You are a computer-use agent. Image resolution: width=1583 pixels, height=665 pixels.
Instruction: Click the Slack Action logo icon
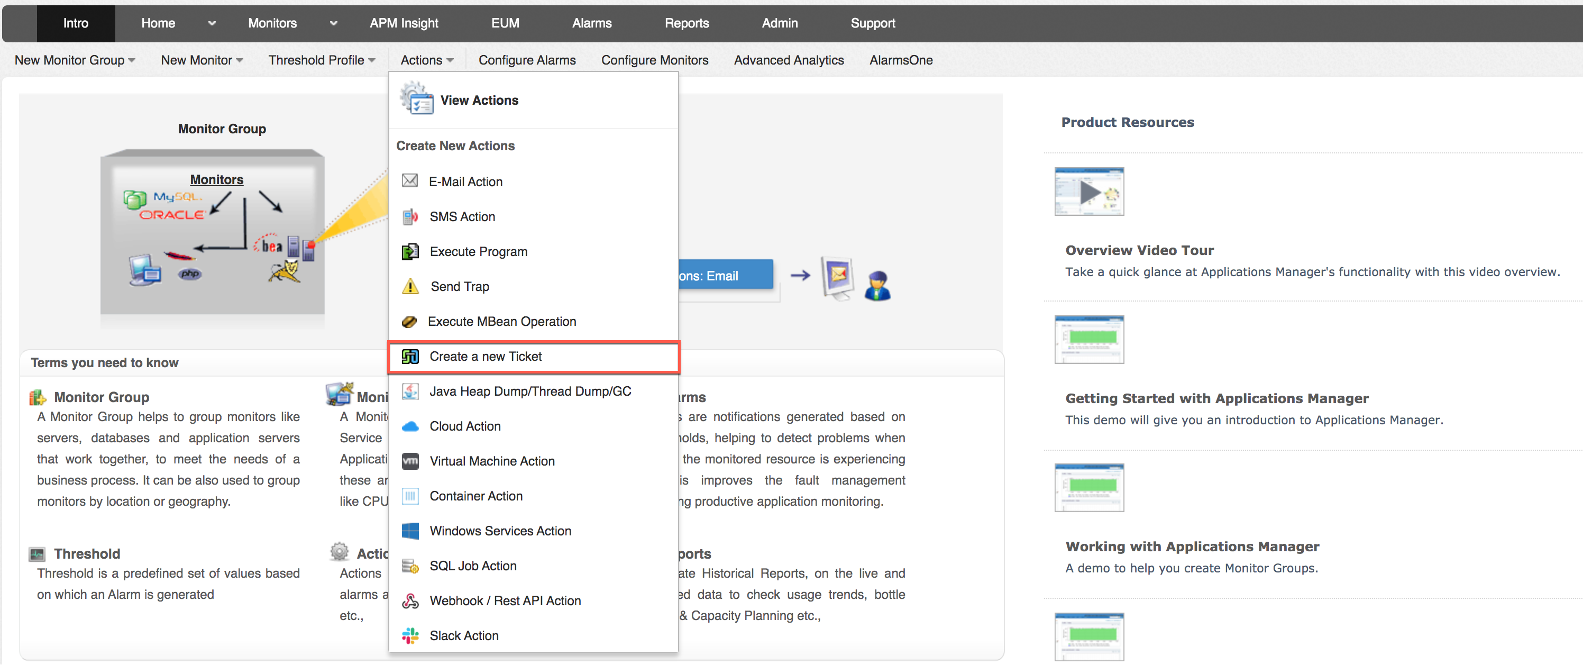click(x=409, y=635)
